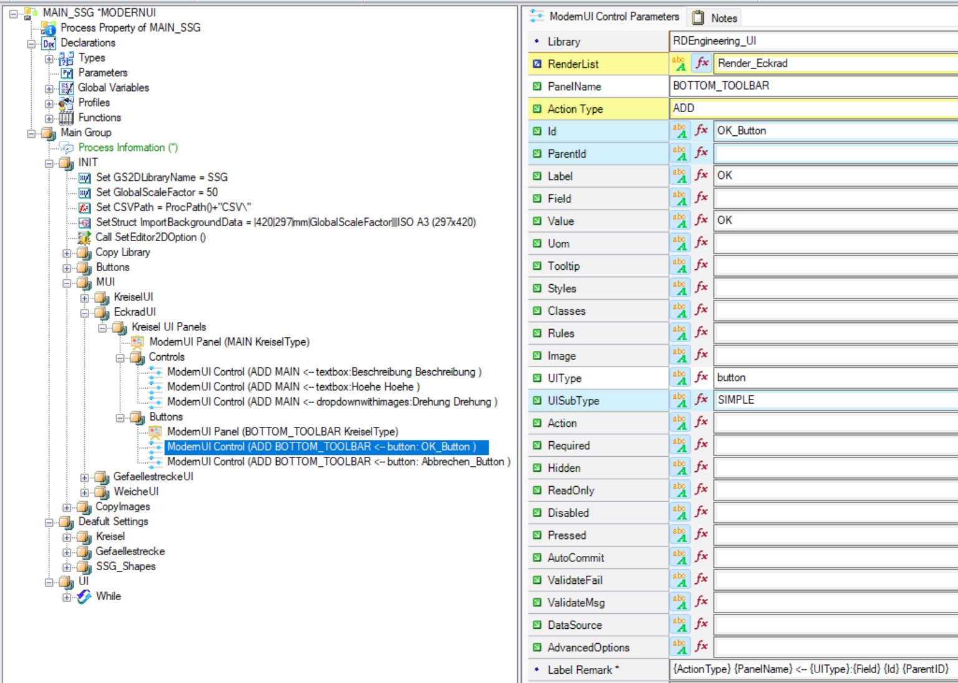Image resolution: width=958 pixels, height=683 pixels.
Task: Click the abc icon in the DataSource row
Action: [679, 624]
